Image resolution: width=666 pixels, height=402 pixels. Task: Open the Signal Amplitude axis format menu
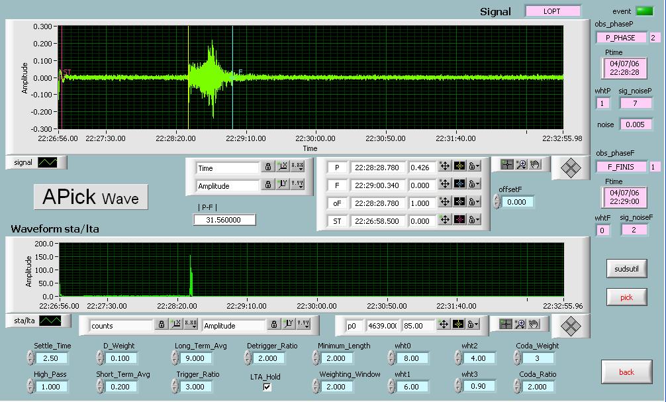click(x=298, y=185)
